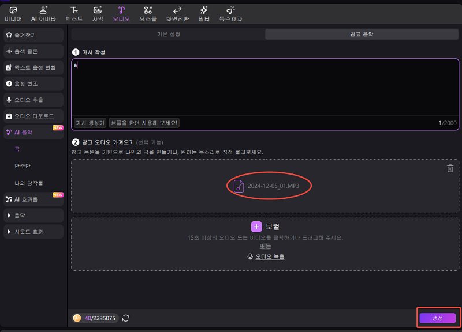Select the 2024-12-05_01.MP3 file
Screen dimensions: 462x332
click(x=273, y=186)
